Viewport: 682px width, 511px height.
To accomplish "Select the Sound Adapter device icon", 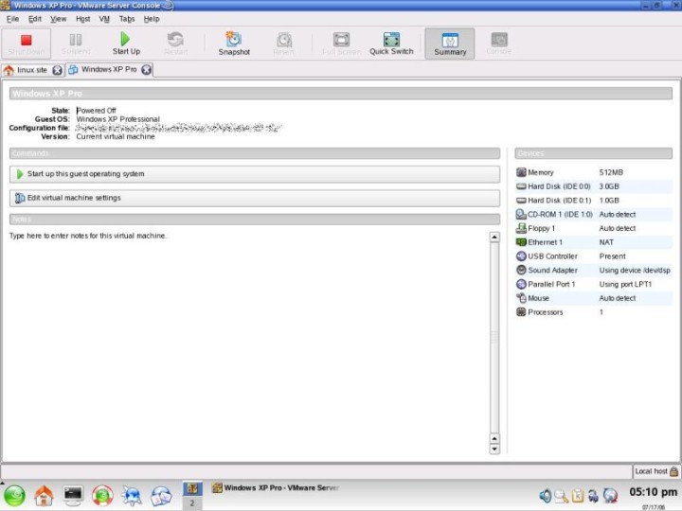I will click(x=521, y=270).
